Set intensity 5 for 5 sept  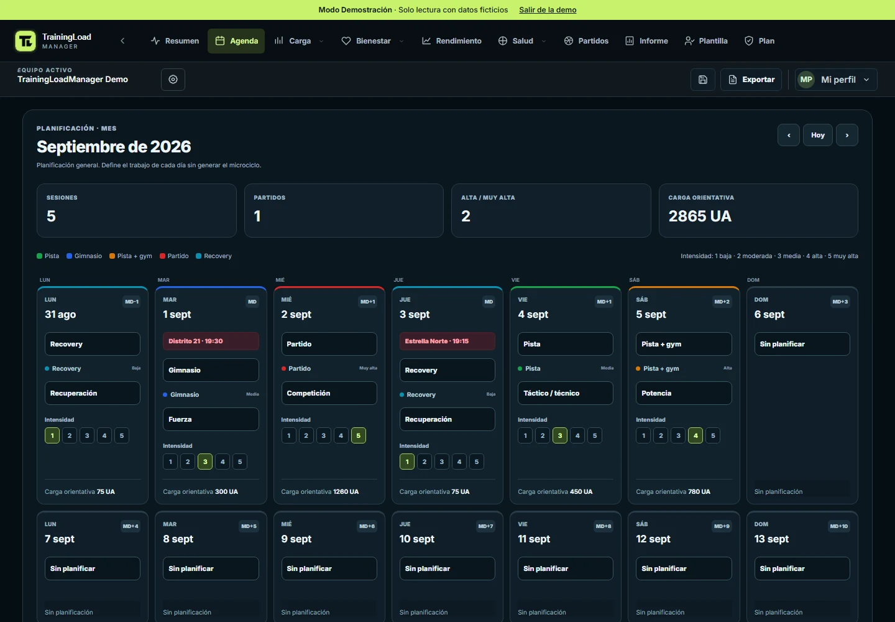click(x=713, y=435)
